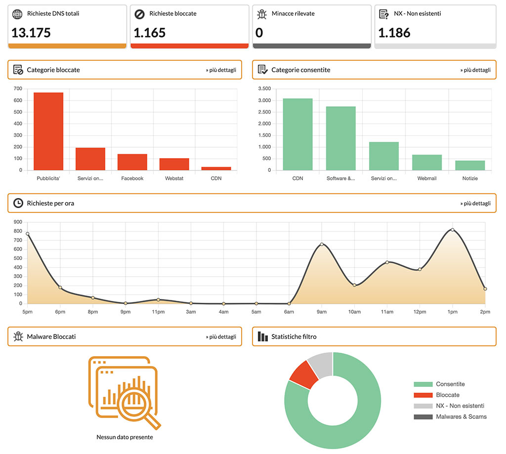The image size is (506, 454).
Task: Click the clock icon beside Richieste per ora
Action: click(x=18, y=203)
